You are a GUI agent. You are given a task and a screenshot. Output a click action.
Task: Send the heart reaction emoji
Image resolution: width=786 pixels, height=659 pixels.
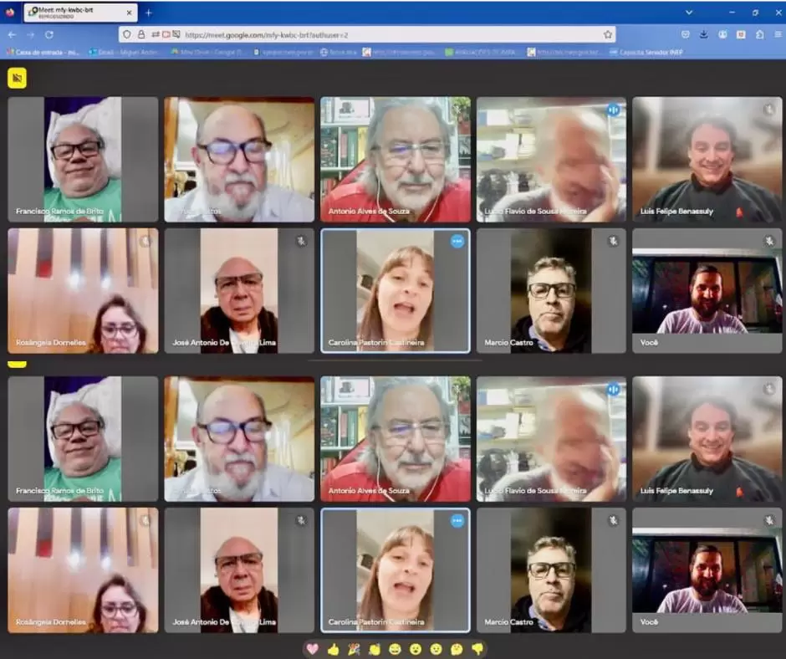click(313, 649)
